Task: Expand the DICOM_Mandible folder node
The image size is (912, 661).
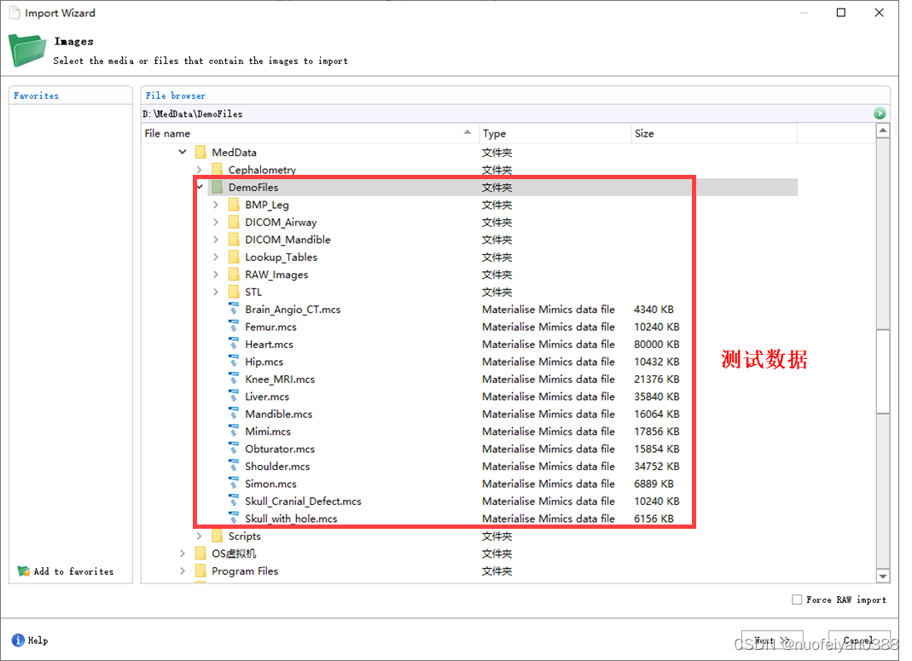Action: [x=216, y=240]
